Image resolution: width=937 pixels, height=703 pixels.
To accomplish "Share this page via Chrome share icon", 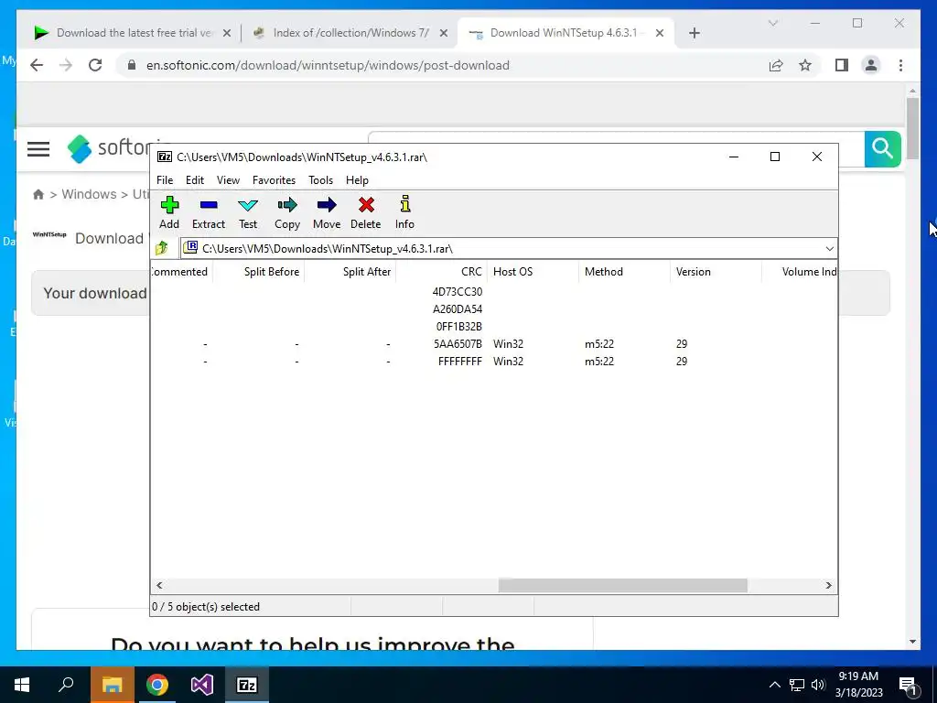I will [776, 65].
